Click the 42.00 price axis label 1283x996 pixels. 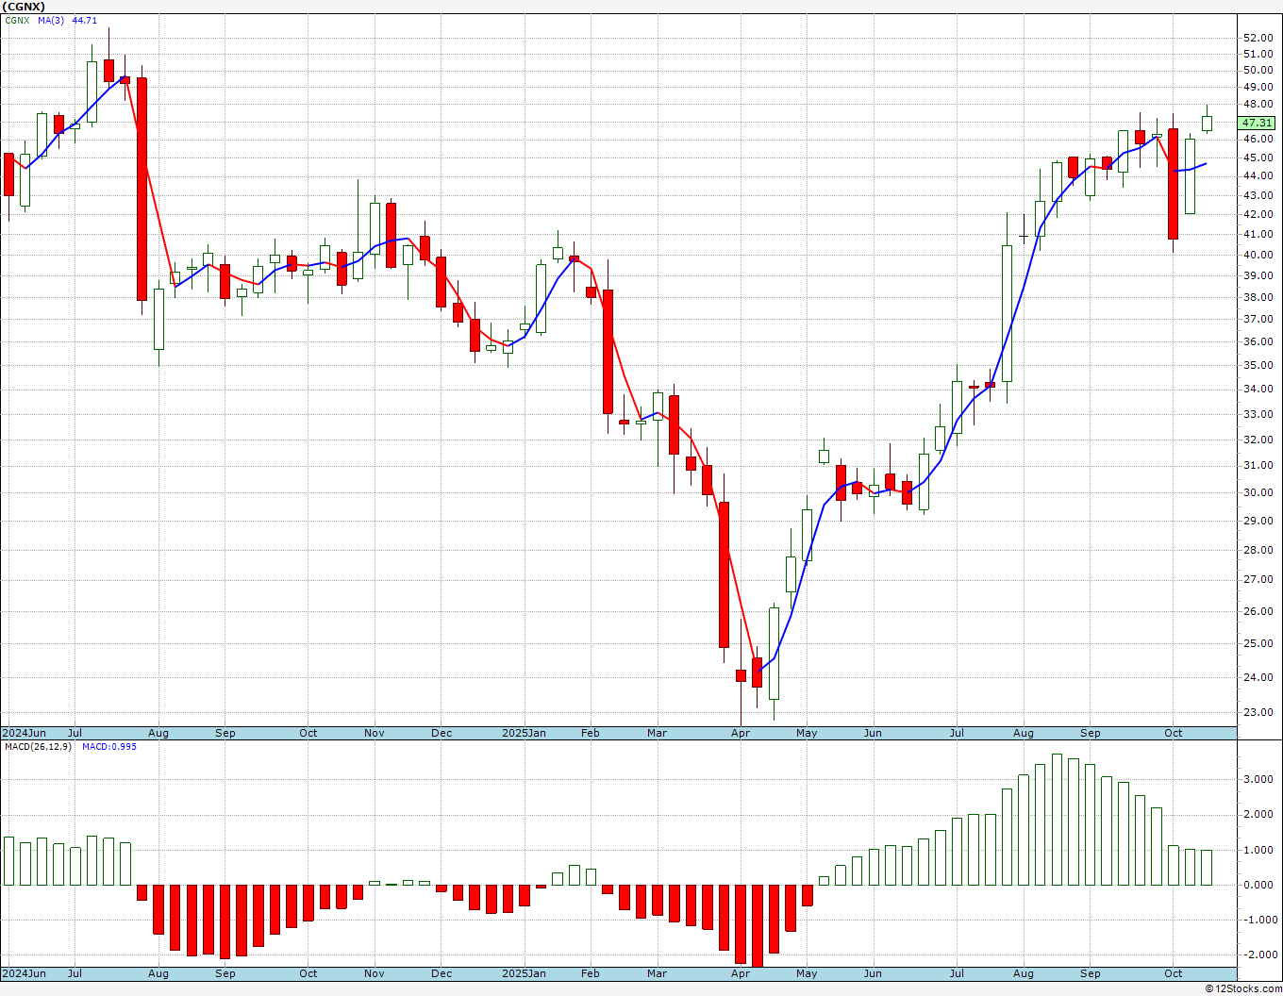(x=1258, y=214)
